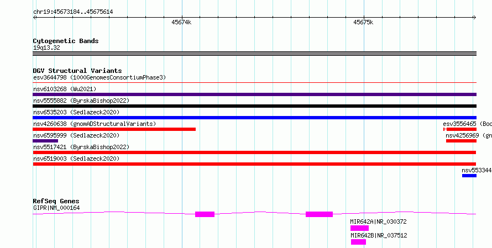Select the short blue nsv553344 bar
The image size is (492, 248).
click(x=469, y=176)
